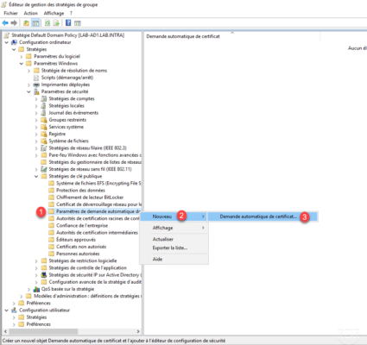367x345 pixels.
Task: Click the Stratégies de comptes icon
Action: pos(44,98)
